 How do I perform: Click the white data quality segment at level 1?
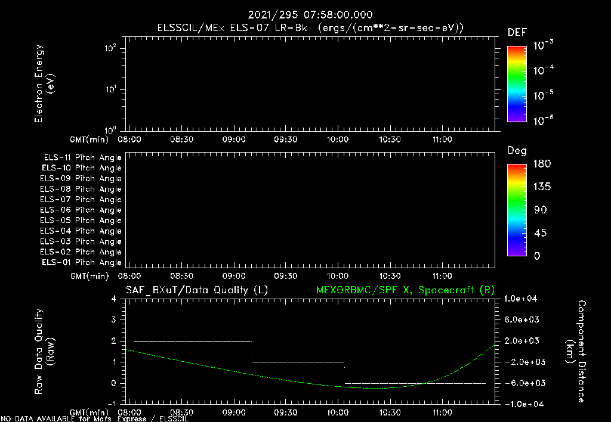298,362
